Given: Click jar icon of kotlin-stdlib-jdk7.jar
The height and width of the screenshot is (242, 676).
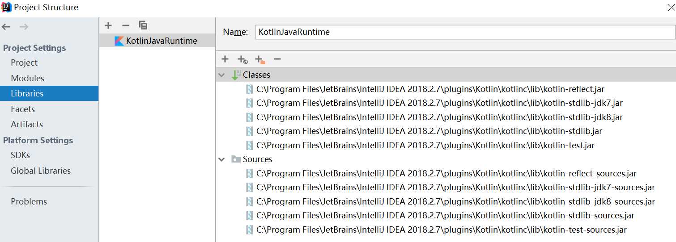Looking at the screenshot, I should coord(250,103).
